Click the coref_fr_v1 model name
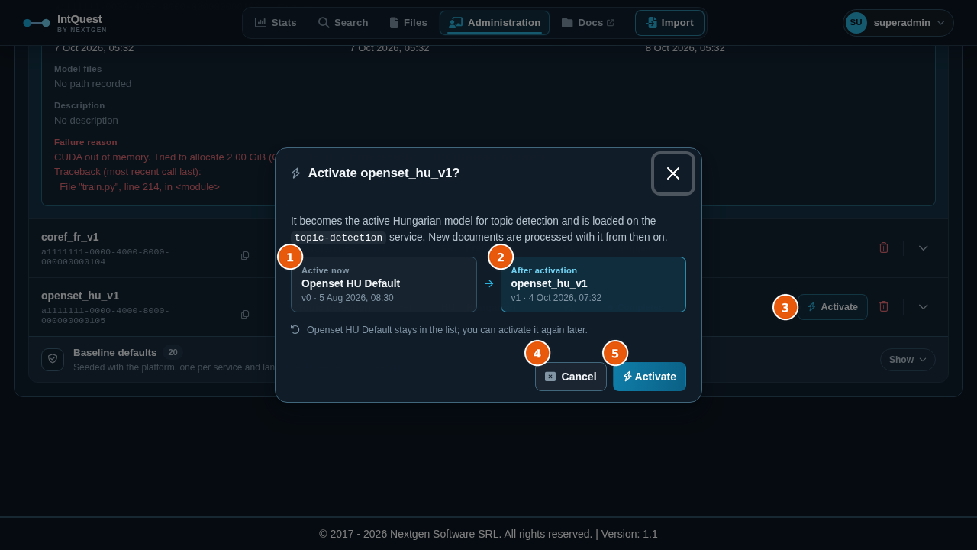The image size is (977, 550). 70,237
